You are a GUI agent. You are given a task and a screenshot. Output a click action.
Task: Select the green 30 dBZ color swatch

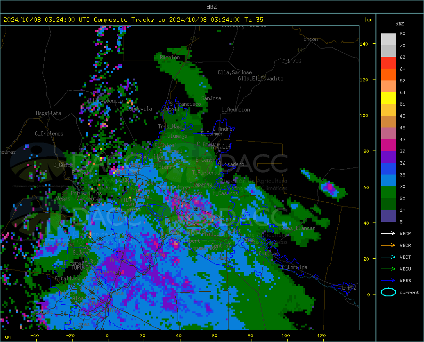click(x=388, y=192)
